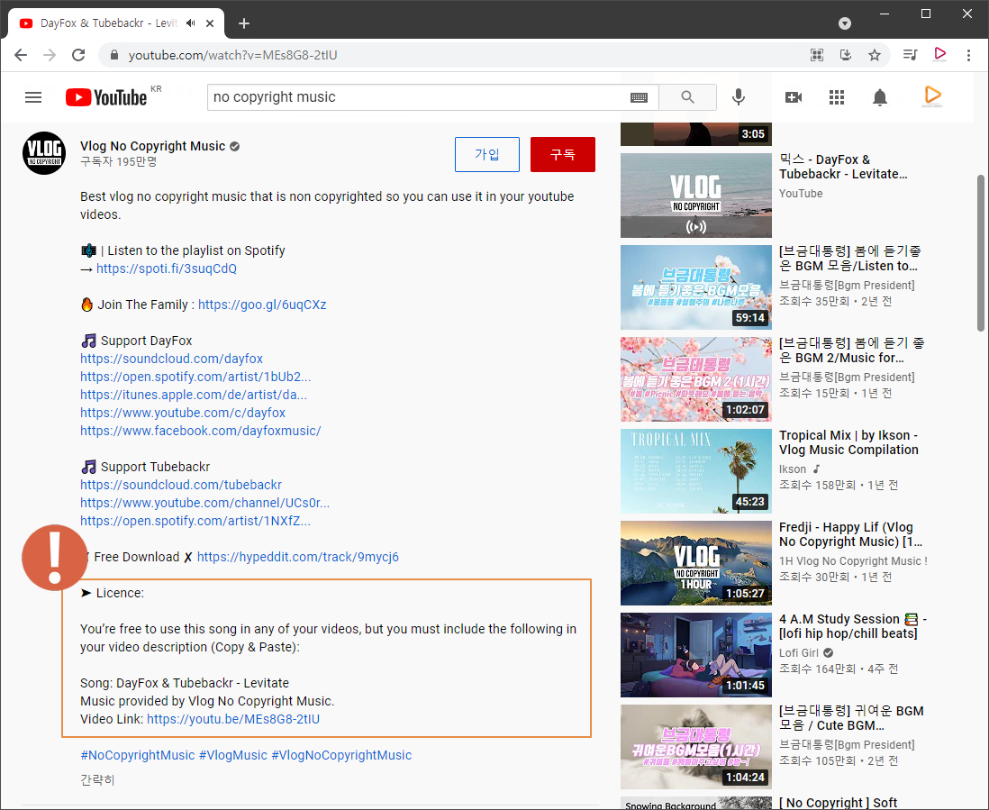Open 'Tropical Mix | by Ikson' video title
The image size is (989, 810).
(848, 442)
